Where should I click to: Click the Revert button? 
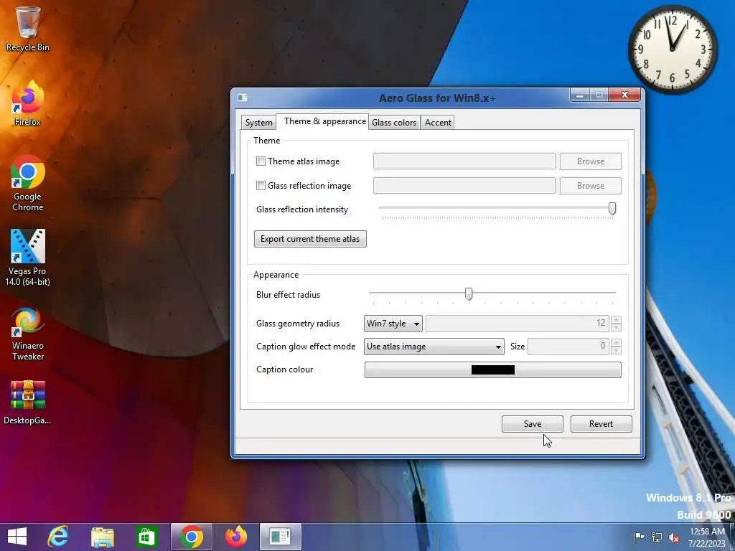pos(601,424)
